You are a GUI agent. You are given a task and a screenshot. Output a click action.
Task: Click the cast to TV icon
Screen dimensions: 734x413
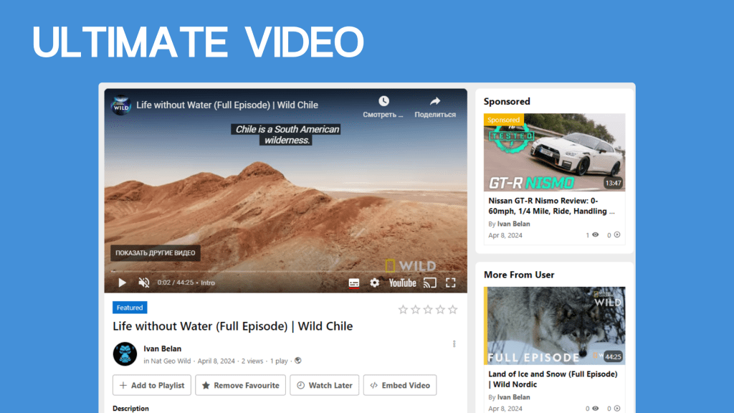click(x=430, y=283)
